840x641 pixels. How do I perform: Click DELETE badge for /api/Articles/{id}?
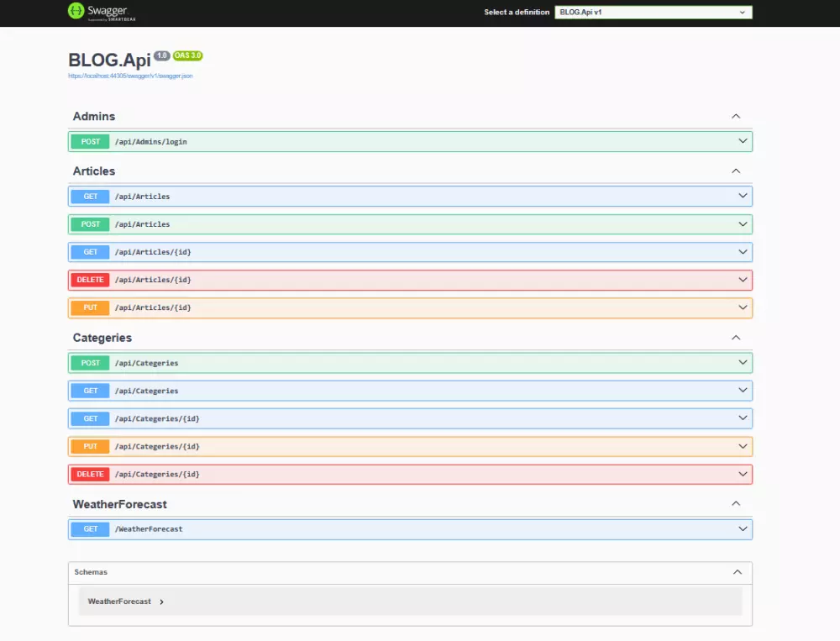91,280
